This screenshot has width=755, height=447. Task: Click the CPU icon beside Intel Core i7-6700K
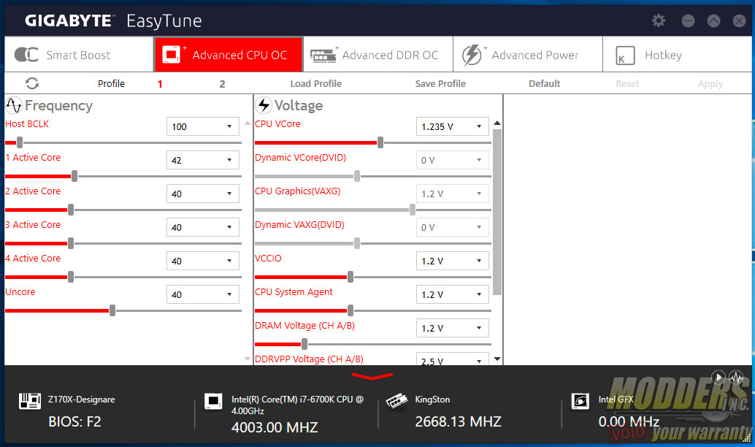tap(212, 401)
